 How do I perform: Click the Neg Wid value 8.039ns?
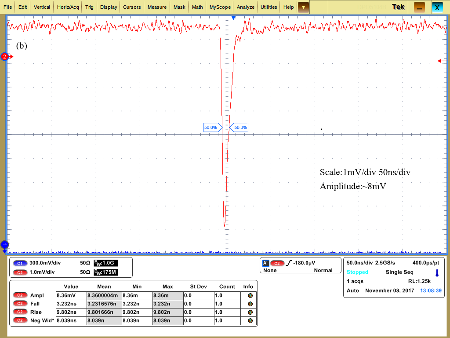pos(71,320)
